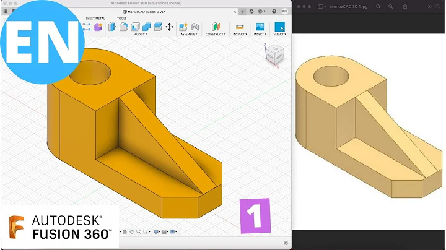The width and height of the screenshot is (446, 250).
Task: Click the ViewCube in the Fusion viewport
Action: [x=275, y=54]
